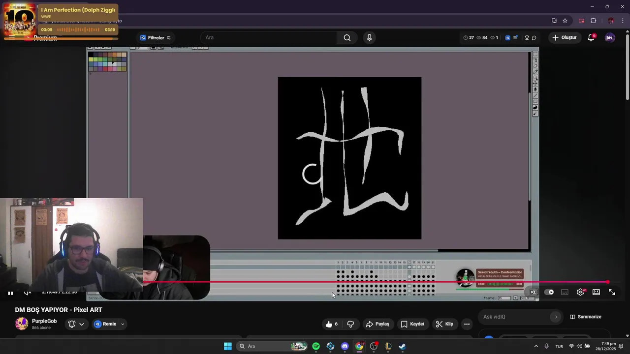Viewport: 630px width, 354px height.
Task: Open the video player settings gear
Action: tap(581, 292)
